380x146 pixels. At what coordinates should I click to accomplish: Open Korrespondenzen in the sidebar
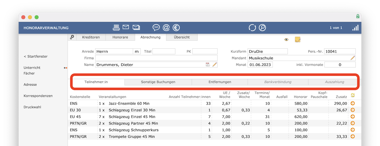[38, 96]
